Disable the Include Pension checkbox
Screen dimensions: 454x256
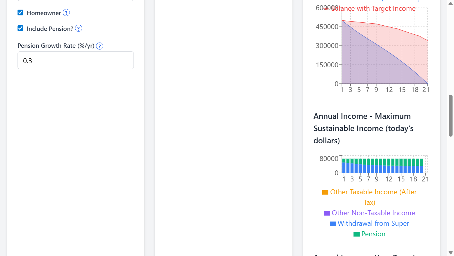[20, 28]
